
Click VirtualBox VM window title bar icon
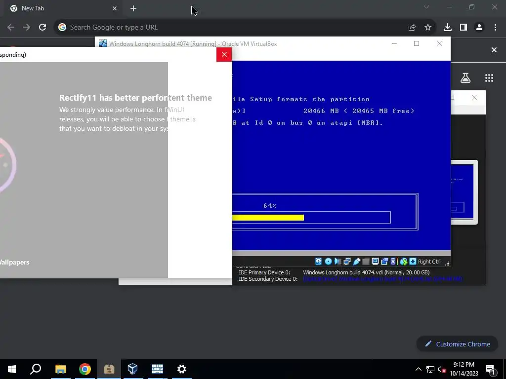103,43
